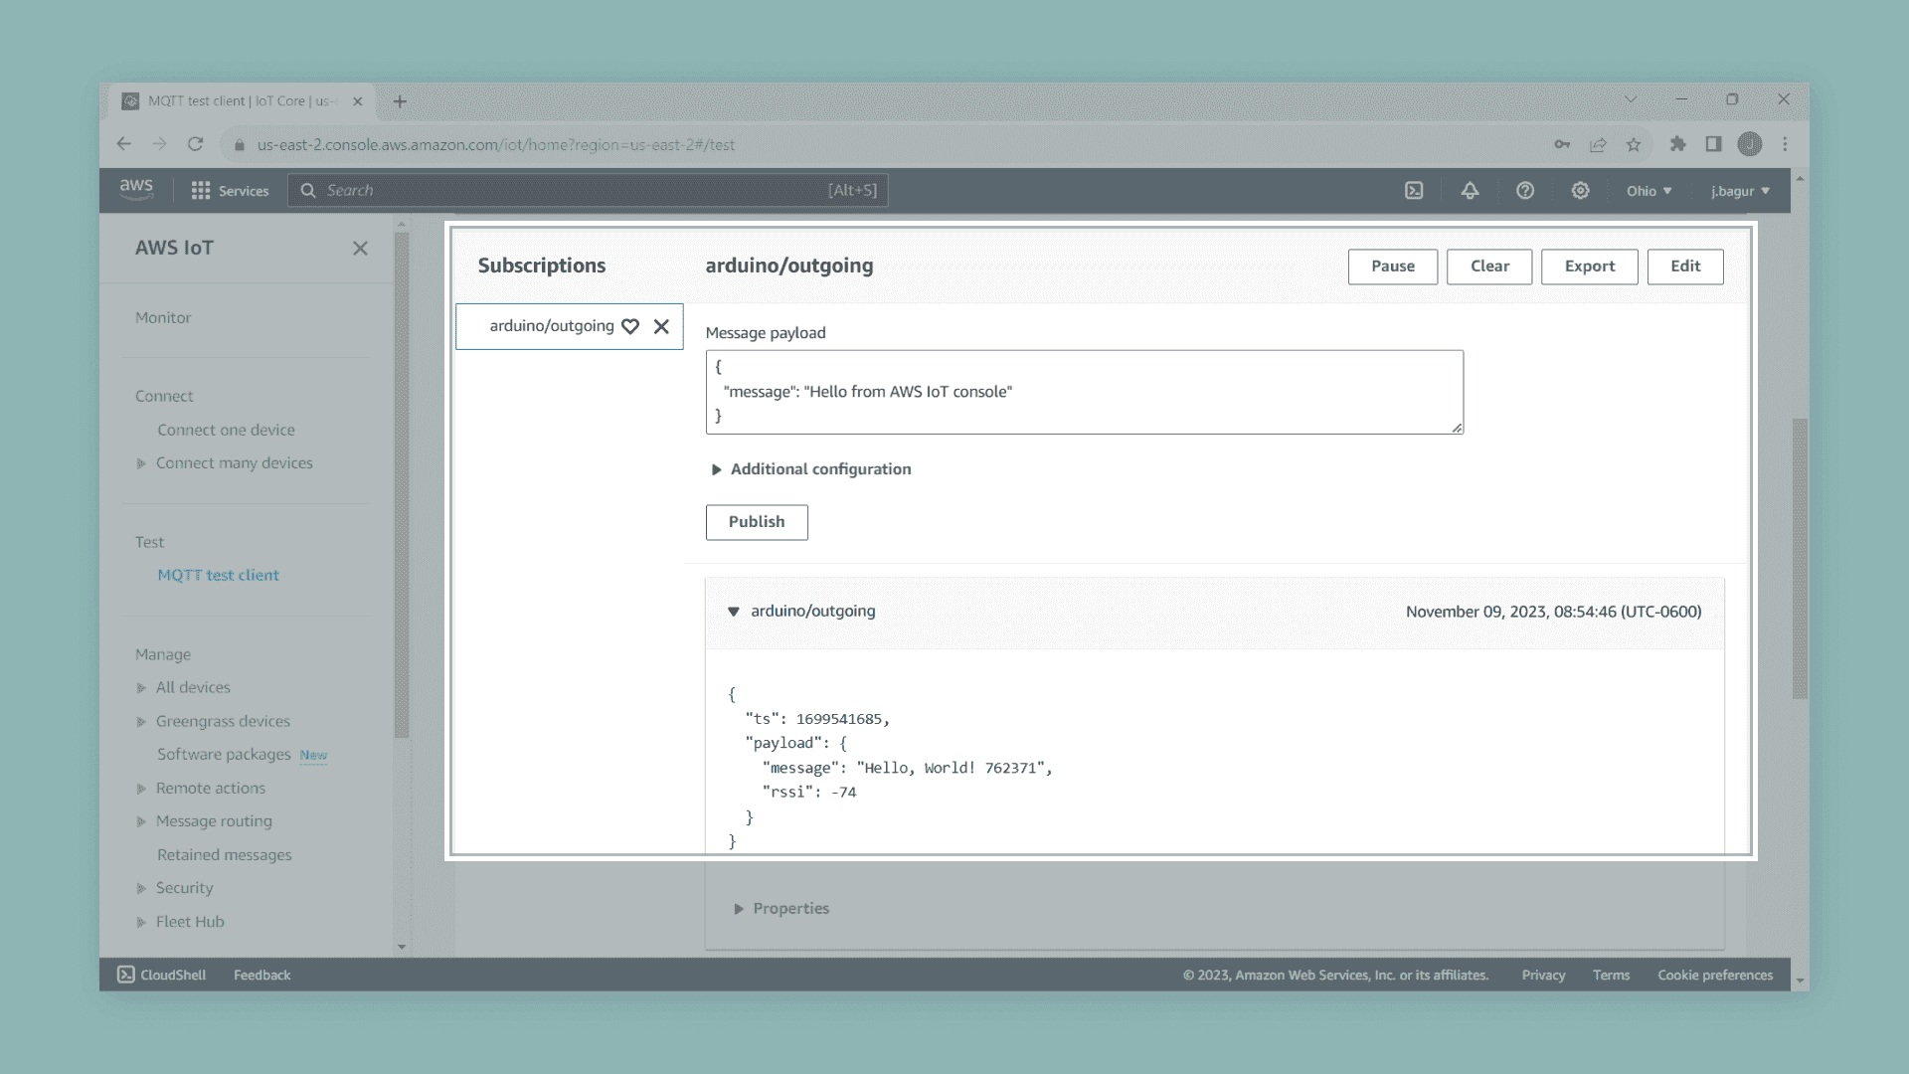Open Software packages page
This screenshot has width=1909, height=1074.
tap(224, 755)
